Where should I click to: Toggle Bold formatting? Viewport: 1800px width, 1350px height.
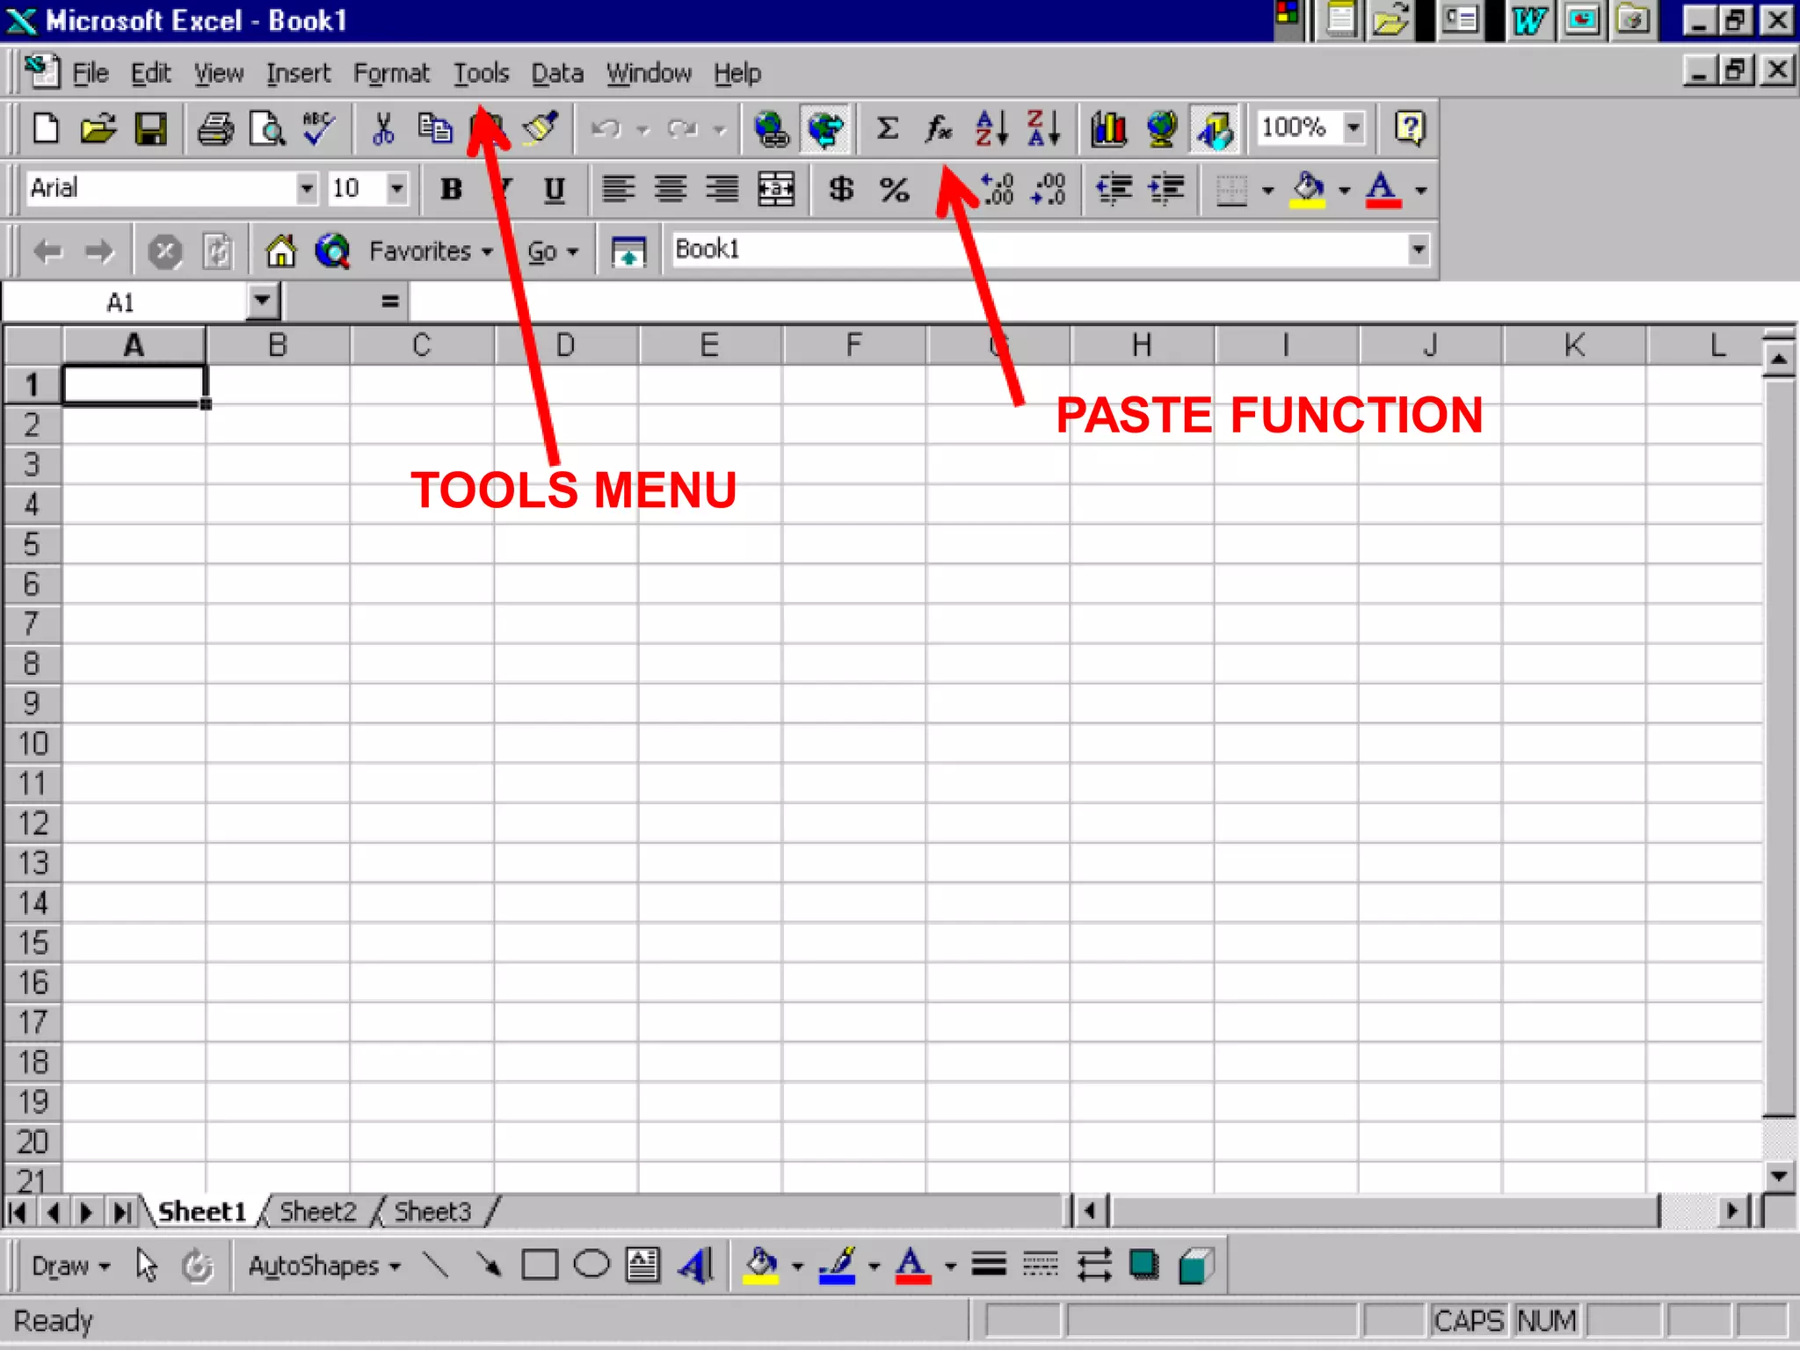pos(451,189)
